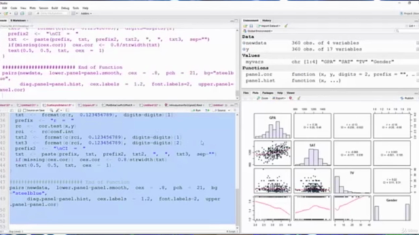The image size is (419, 235).
Task: Click the print icon in main toolbar
Action: point(29,13)
